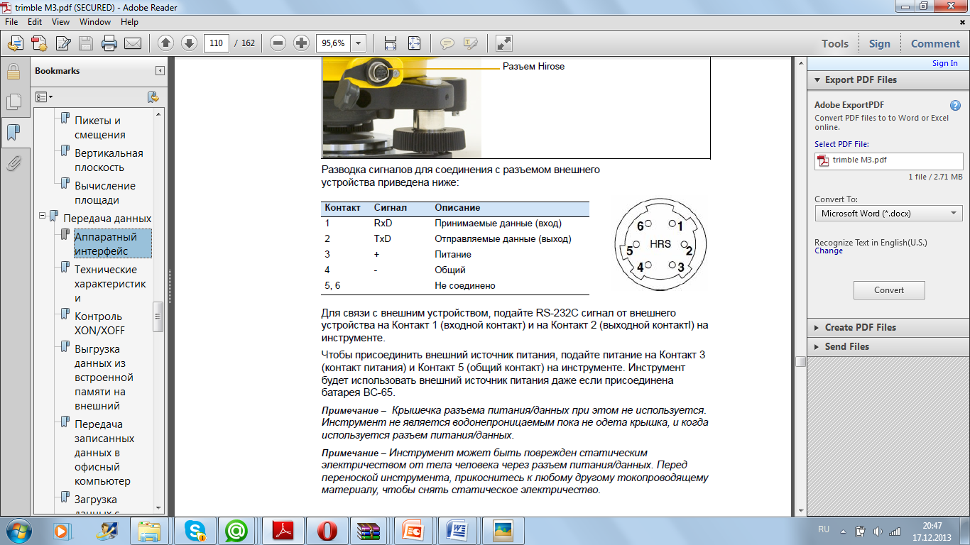The width and height of the screenshot is (970, 545).
Task: Open the Convert To format dropdown
Action: (888, 213)
